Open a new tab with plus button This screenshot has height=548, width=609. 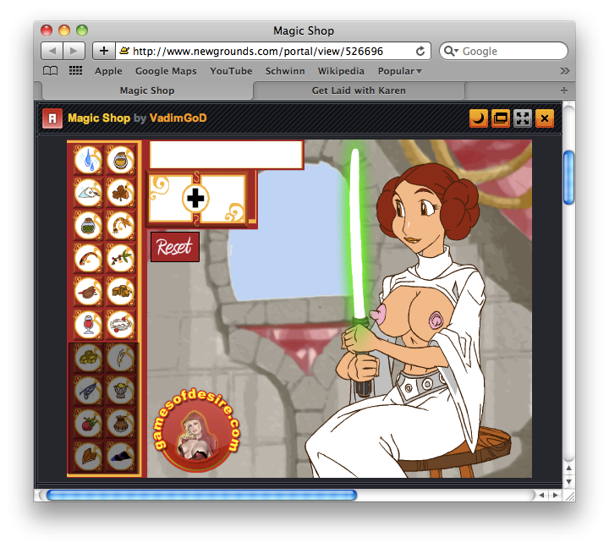point(564,90)
